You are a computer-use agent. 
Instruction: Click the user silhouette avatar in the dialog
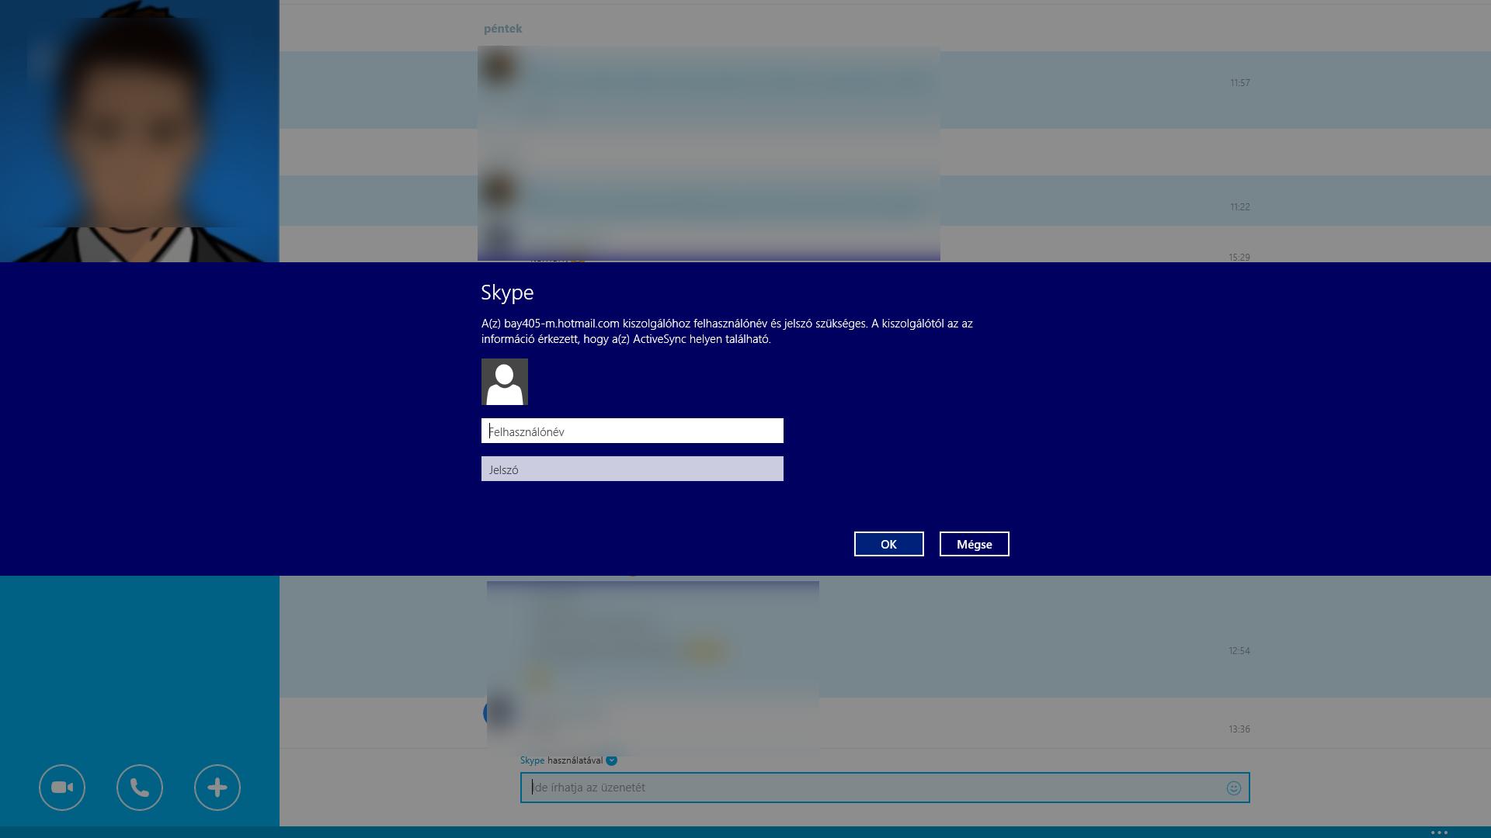click(505, 382)
